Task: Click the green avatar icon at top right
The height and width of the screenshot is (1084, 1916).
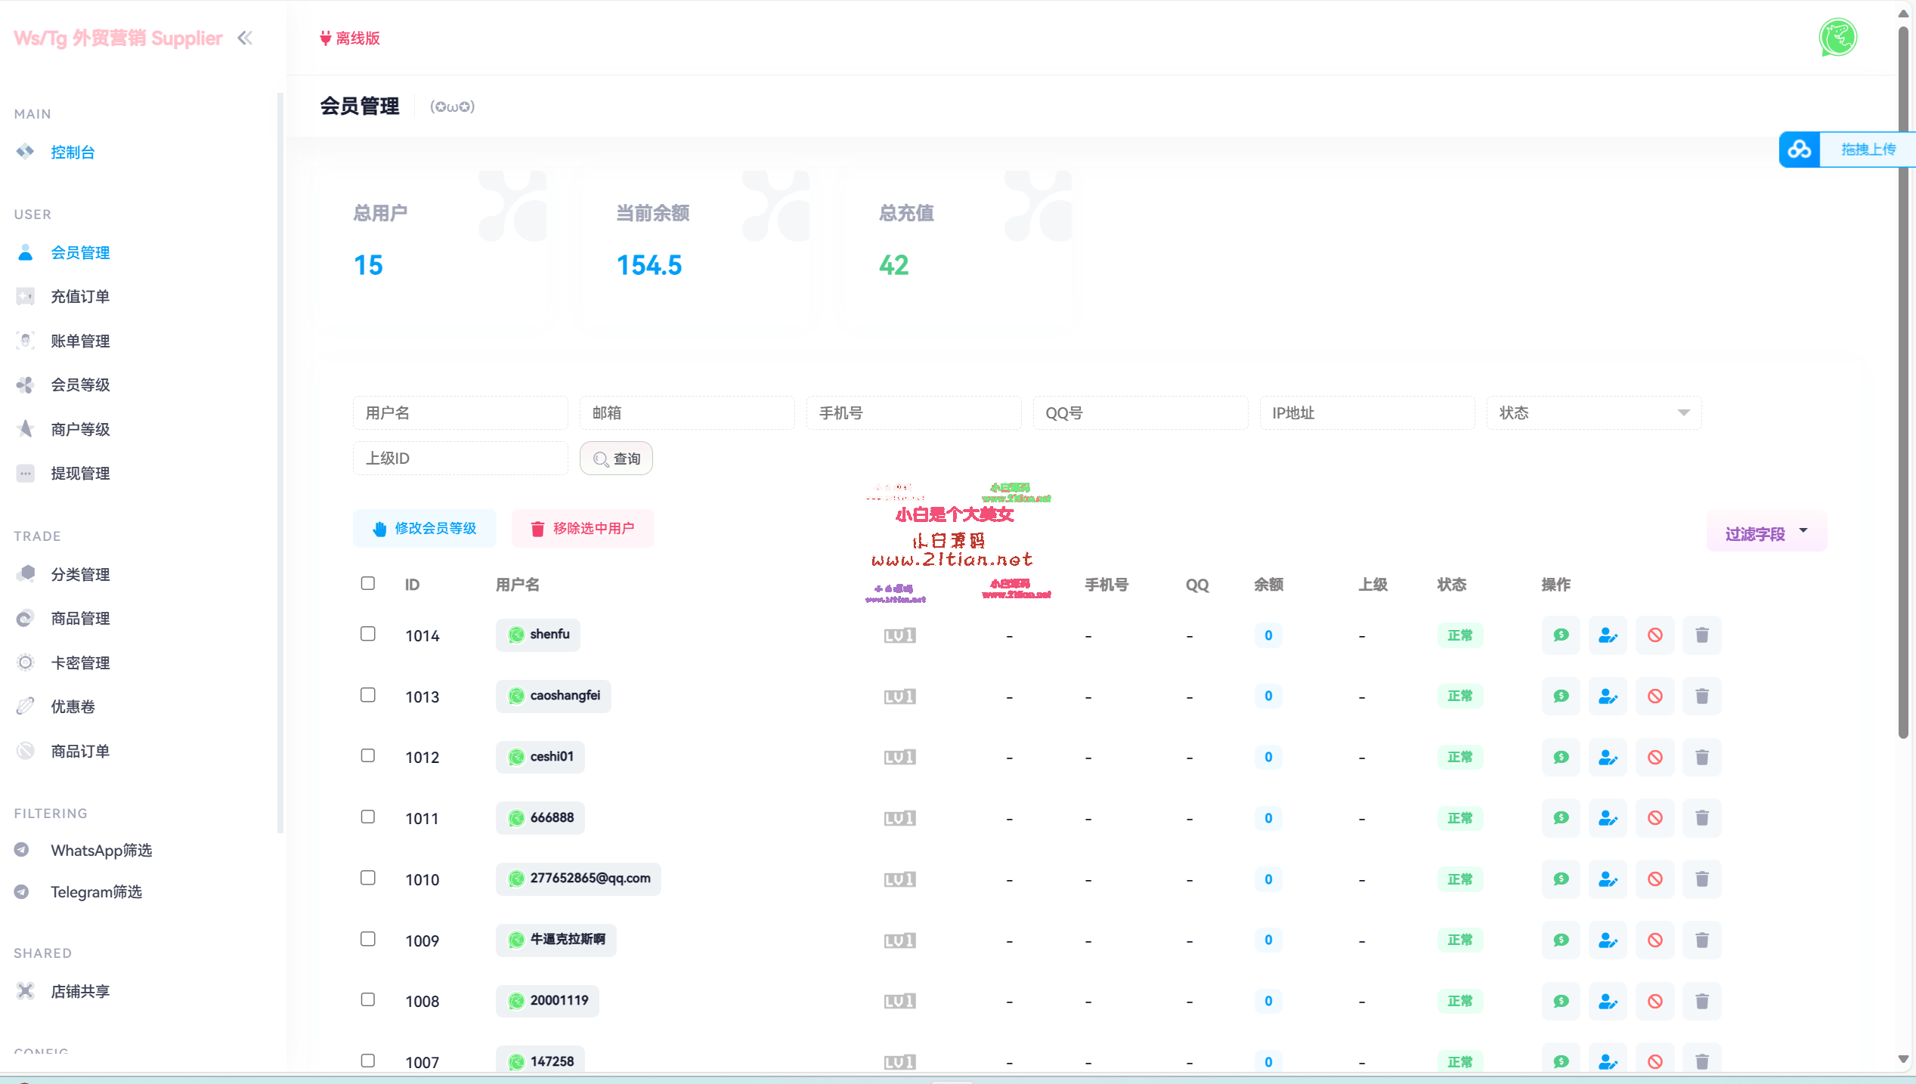Action: 1837,38
